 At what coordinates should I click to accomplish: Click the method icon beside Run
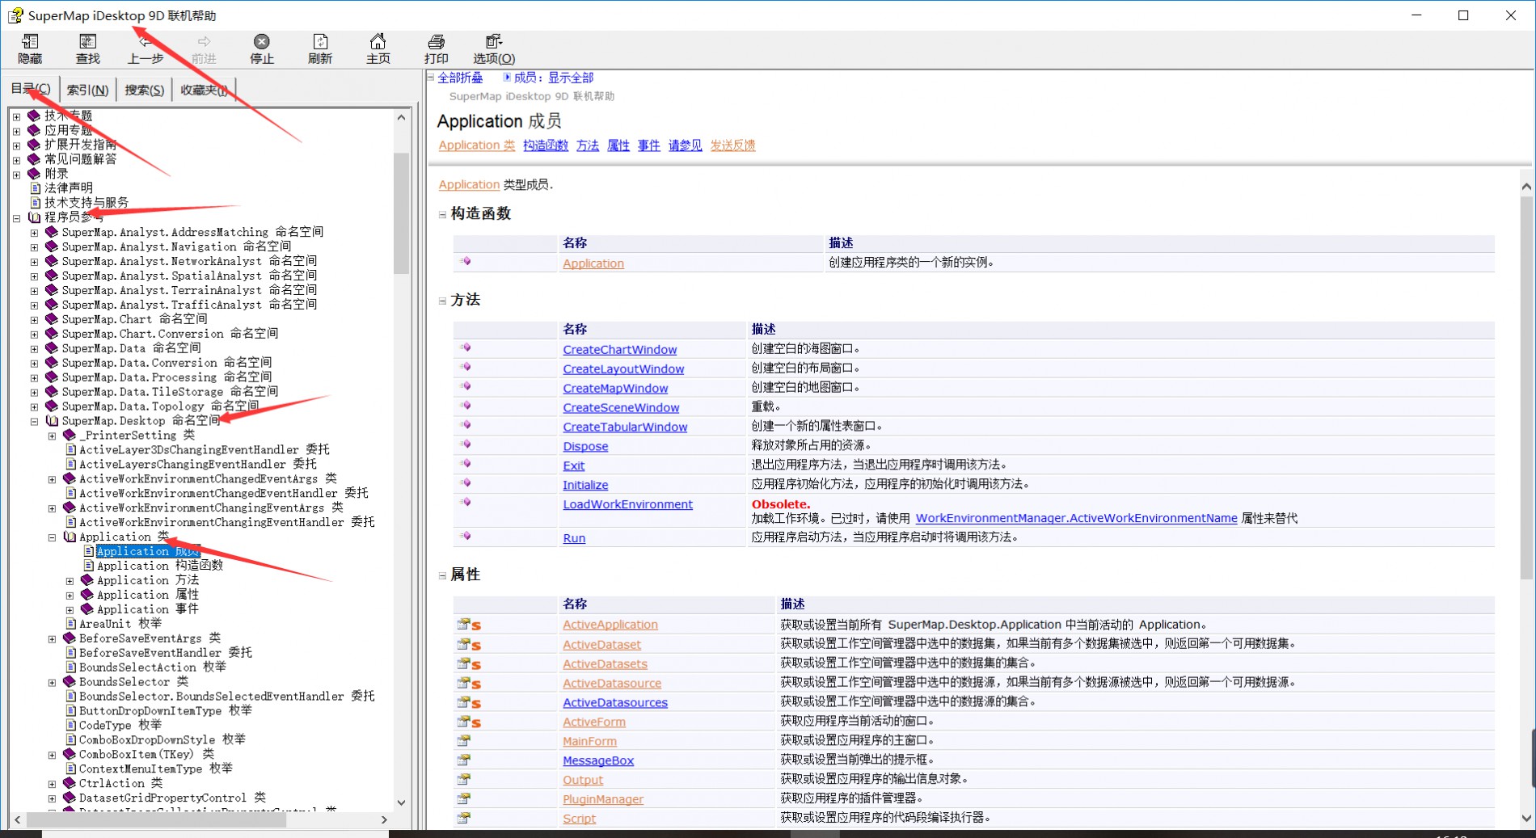coord(466,536)
